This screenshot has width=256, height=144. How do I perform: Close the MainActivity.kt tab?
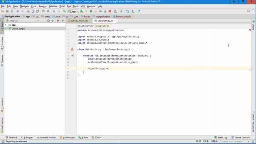point(114,21)
